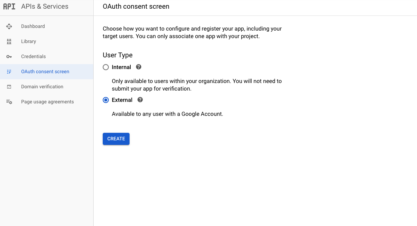Click the 'Choose how you want to configure' paragraph
The height and width of the screenshot is (226, 417).
(x=192, y=32)
